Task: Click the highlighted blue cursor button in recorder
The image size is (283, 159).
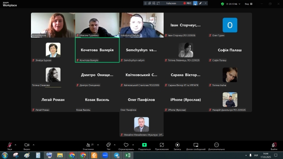Action: 195,3
